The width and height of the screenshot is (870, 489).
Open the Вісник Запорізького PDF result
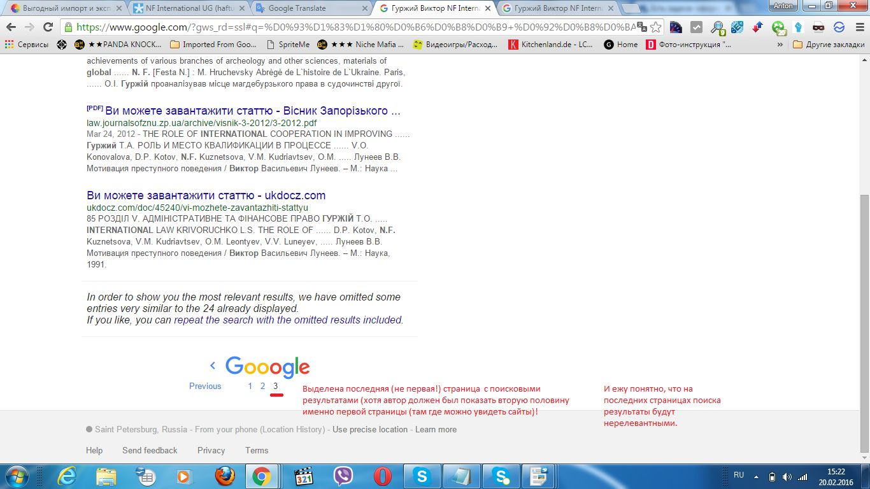252,111
